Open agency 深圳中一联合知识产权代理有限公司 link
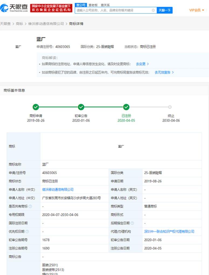The image size is (209, 275). [169, 231]
